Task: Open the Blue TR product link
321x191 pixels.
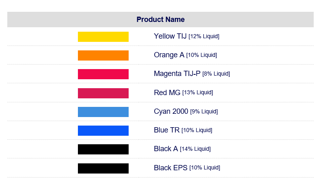Action: 167,130
